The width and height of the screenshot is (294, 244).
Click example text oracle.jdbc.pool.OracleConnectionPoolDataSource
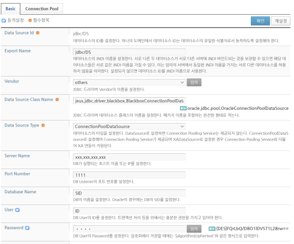click(238, 108)
